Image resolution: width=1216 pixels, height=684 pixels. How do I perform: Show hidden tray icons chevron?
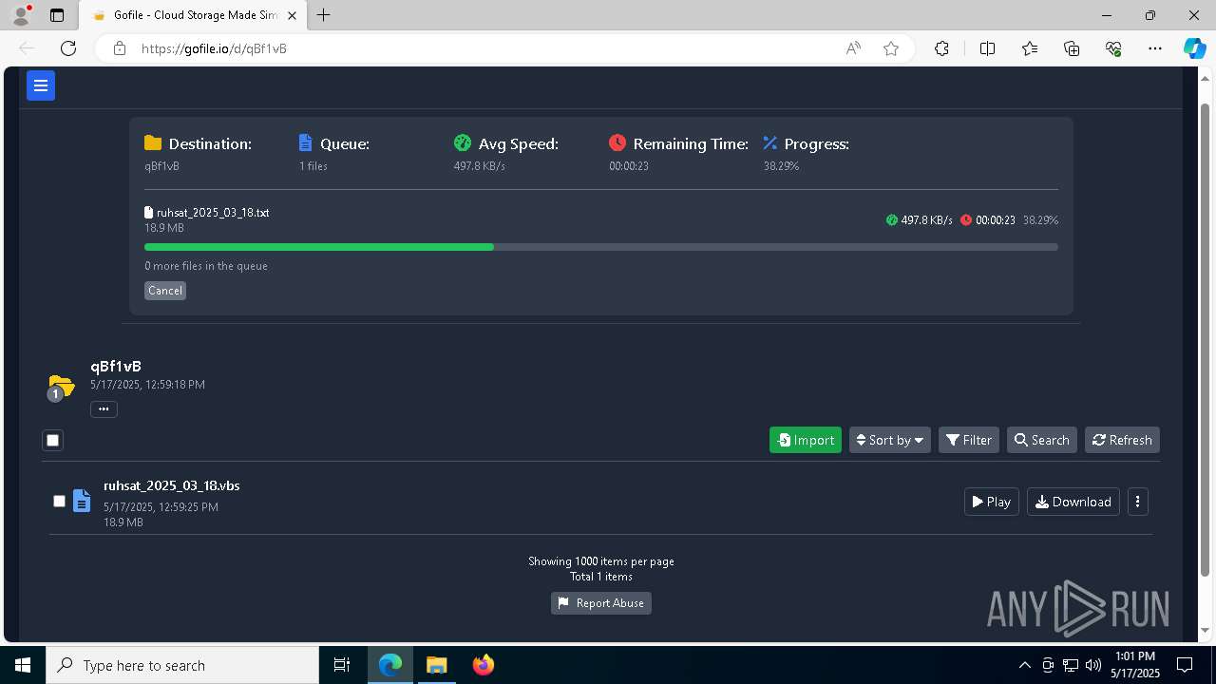[x=1024, y=665]
